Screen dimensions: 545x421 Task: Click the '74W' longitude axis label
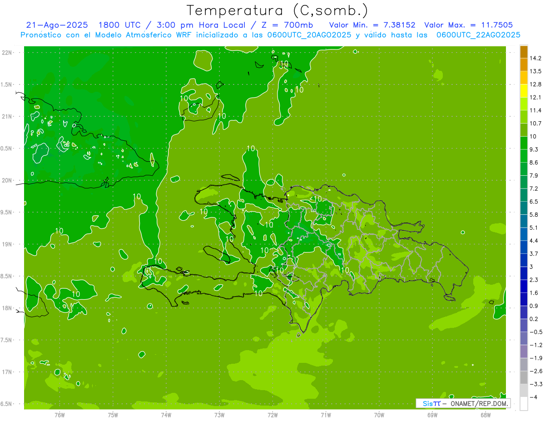[x=166, y=415]
